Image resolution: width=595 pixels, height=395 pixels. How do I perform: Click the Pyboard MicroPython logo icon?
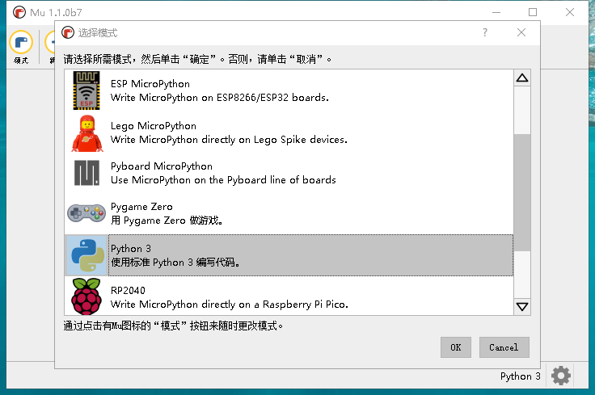point(87,173)
